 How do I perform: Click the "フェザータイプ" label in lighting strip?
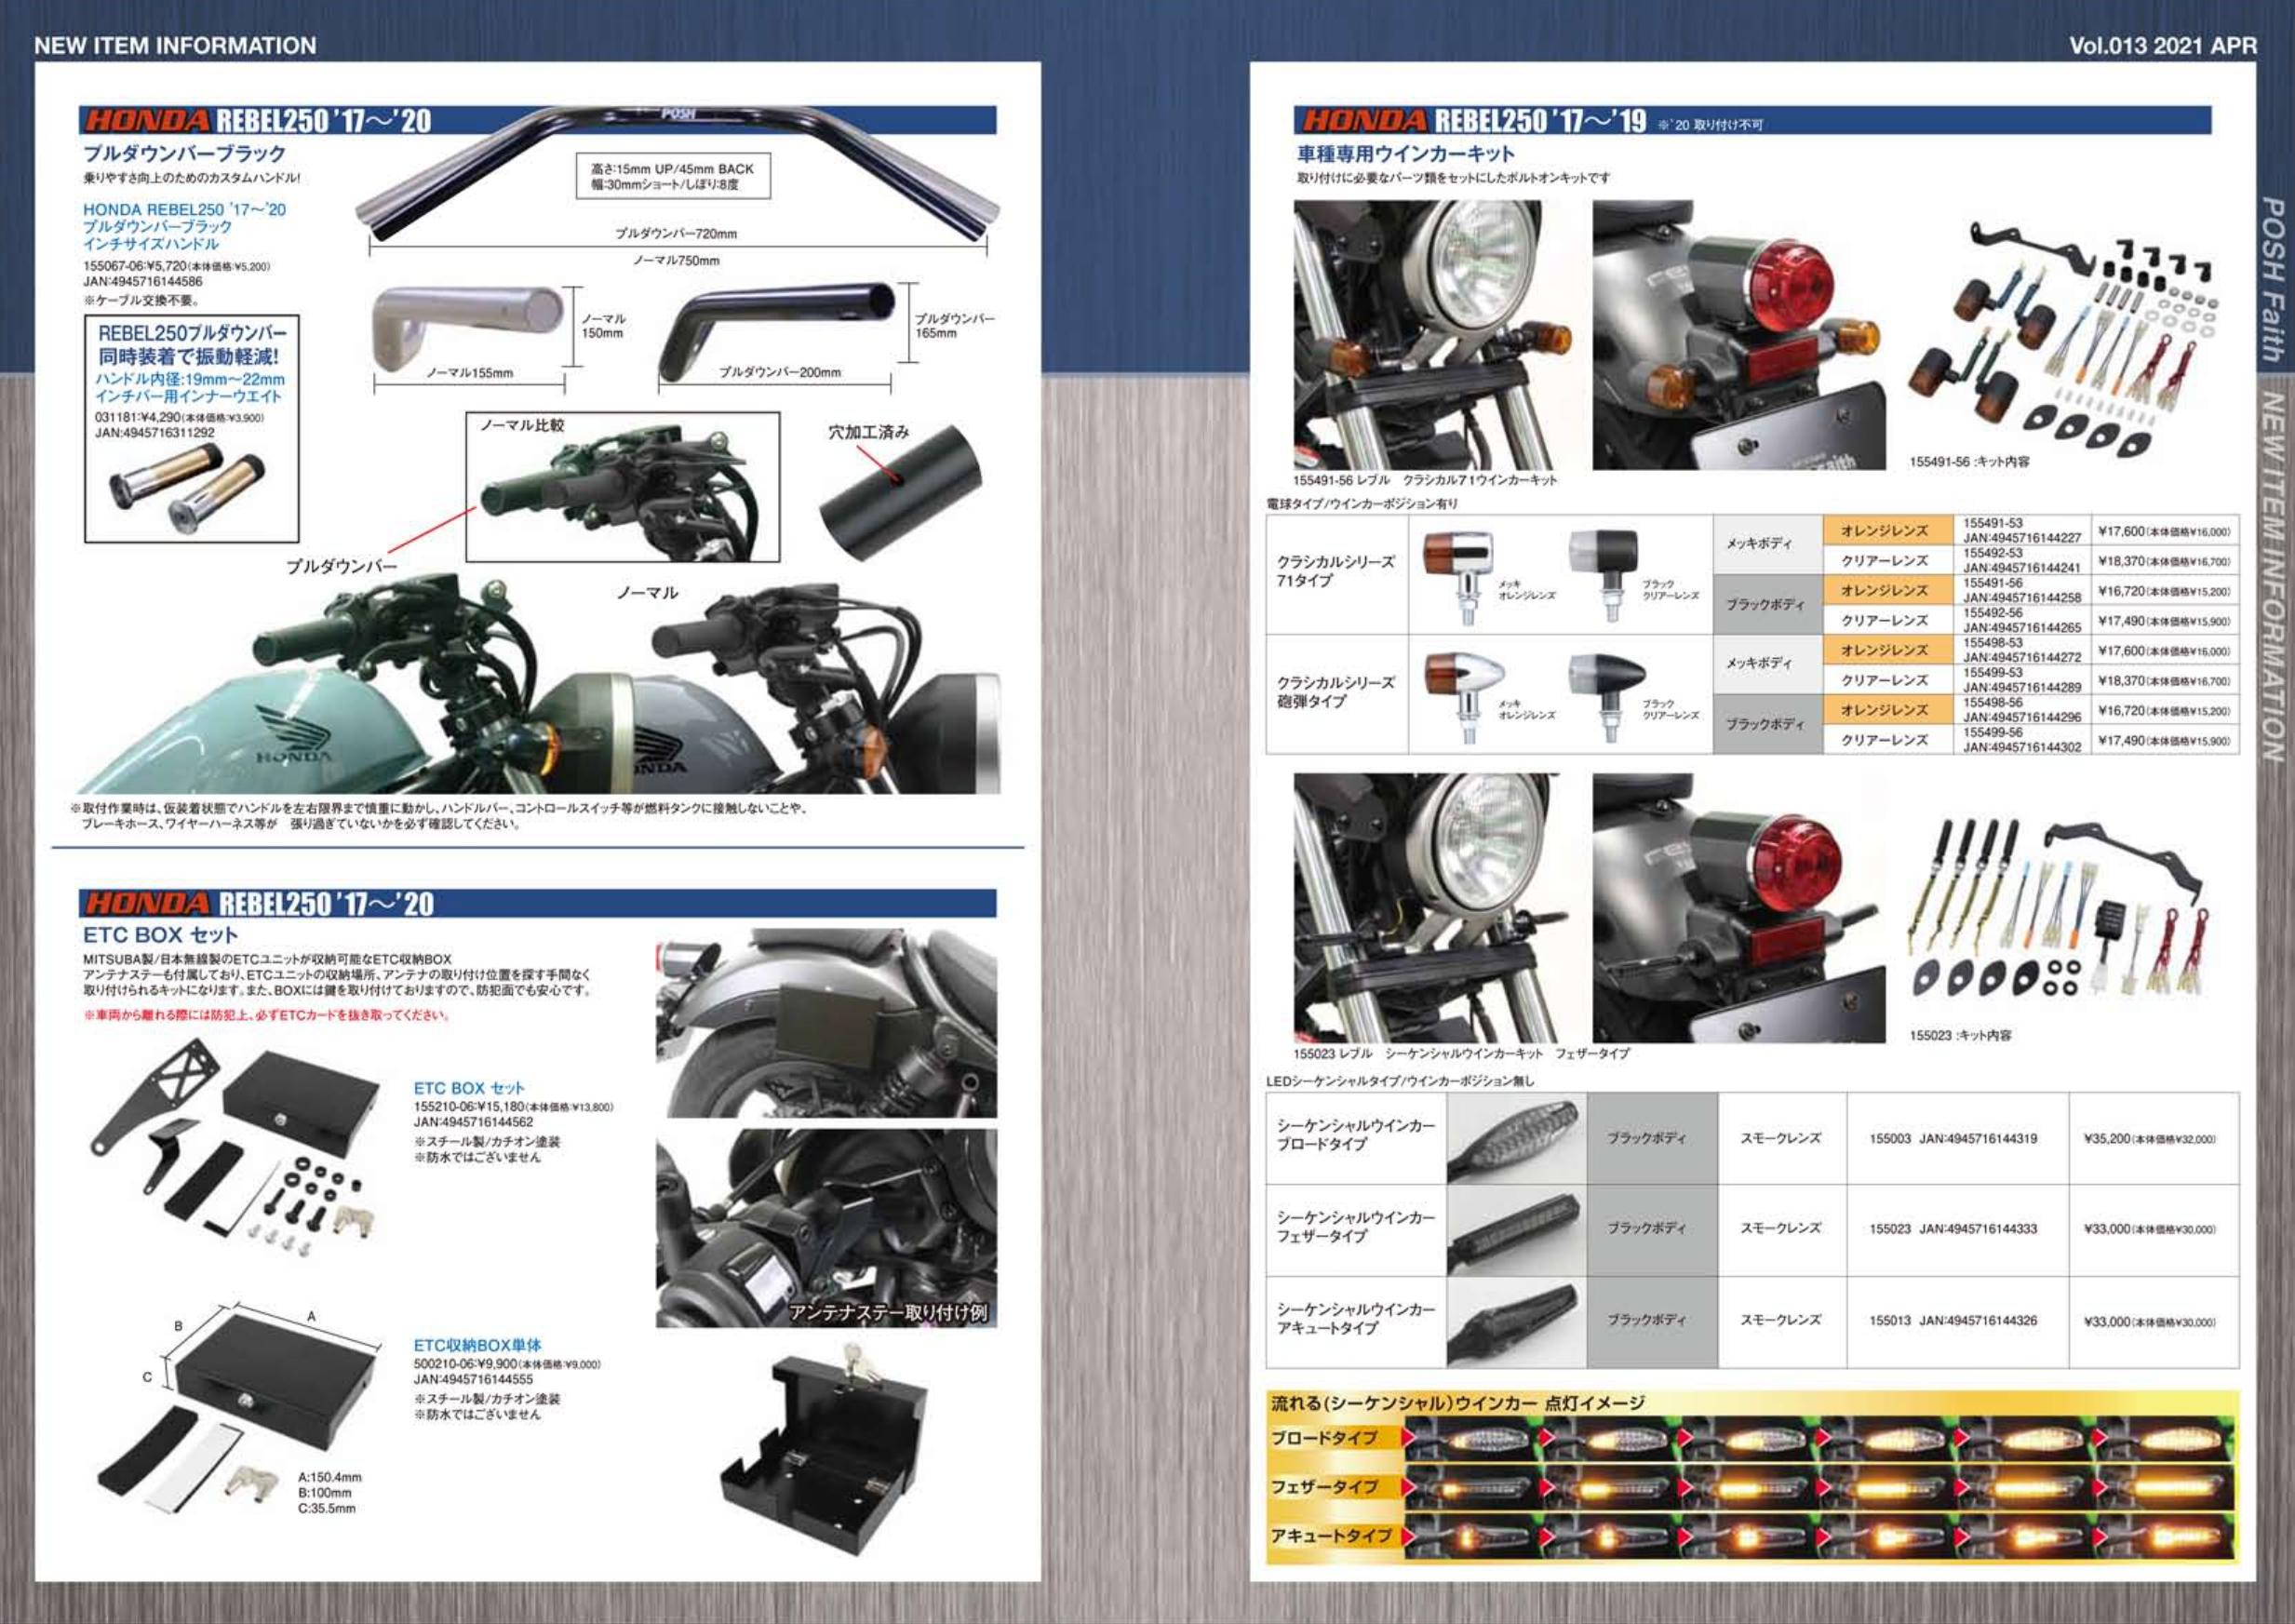coord(1324,1487)
